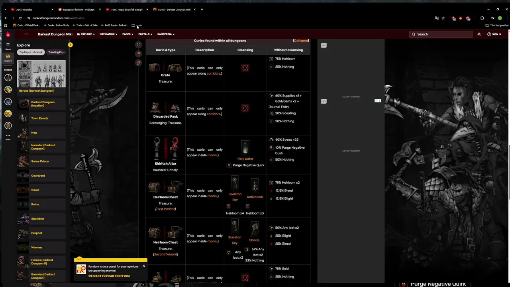Viewport: 510px width, 287px height.
Task: Expand article with the fullscreen icon
Action: [138, 45]
